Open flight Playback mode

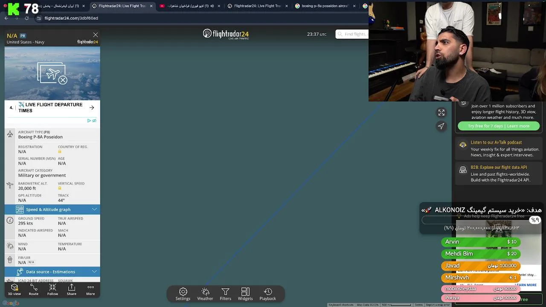(x=268, y=294)
